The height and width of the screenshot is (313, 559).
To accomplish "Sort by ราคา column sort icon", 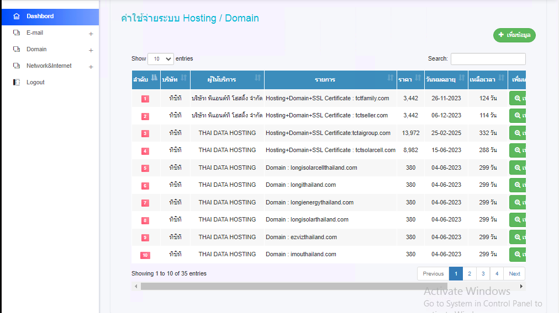I will [418, 78].
